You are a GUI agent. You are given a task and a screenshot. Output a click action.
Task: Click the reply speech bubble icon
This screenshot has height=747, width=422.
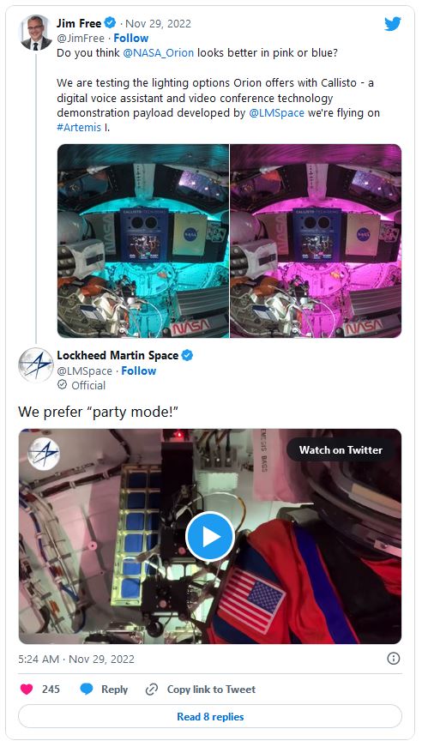[87, 690]
